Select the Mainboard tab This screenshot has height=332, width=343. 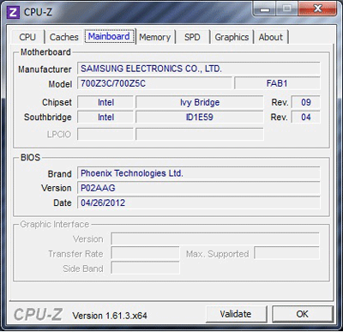coord(109,36)
